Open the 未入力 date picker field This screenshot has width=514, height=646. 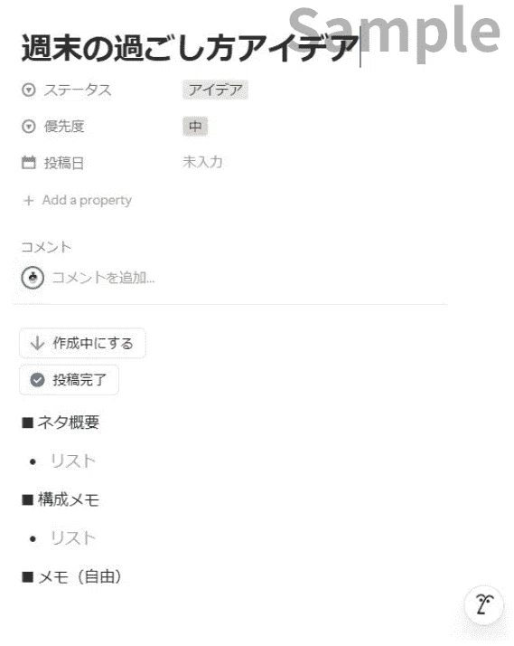[202, 162]
